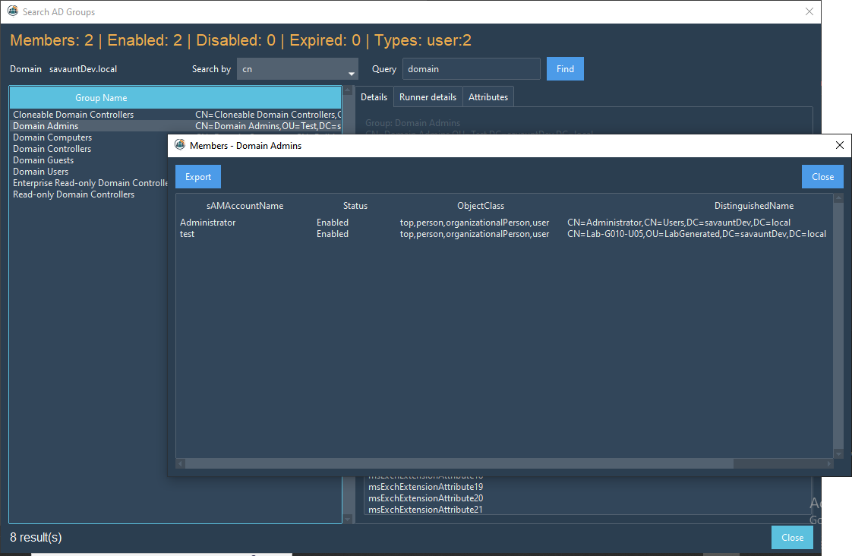Select the Details tab
Viewport: 852px width, 556px height.
pyautogui.click(x=374, y=96)
